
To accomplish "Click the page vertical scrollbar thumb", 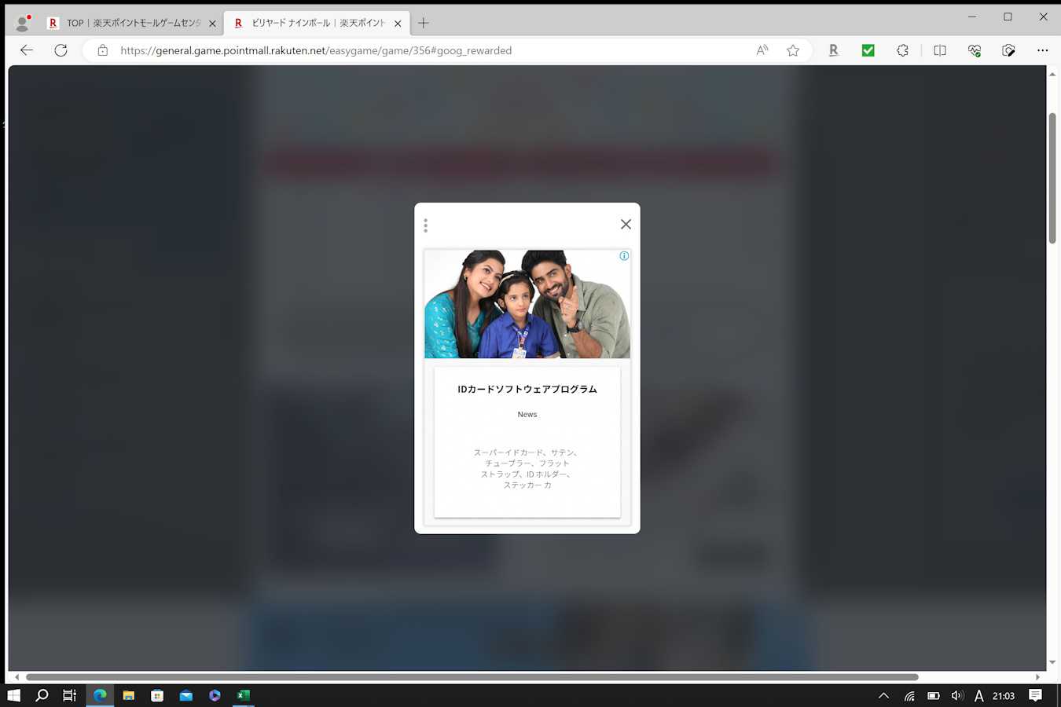I will click(x=1052, y=178).
